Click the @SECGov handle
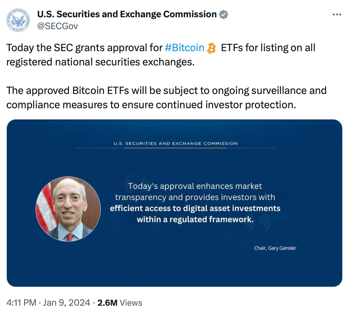Screen dimensions: 352x317 pos(57,26)
